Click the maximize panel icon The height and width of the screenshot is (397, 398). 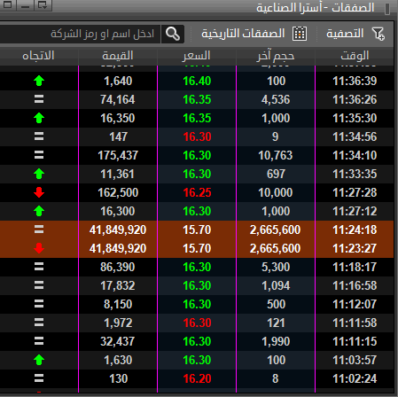8,4
